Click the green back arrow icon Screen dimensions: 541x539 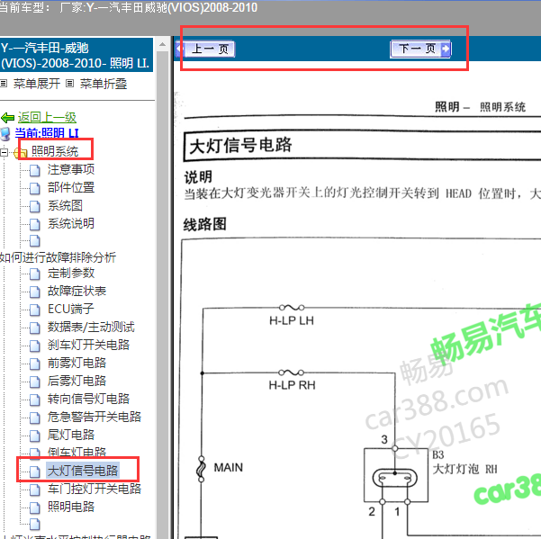(x=7, y=118)
